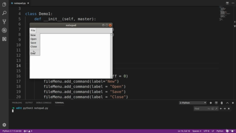Open the '2: Python' terminal selector dropdown

(192, 103)
